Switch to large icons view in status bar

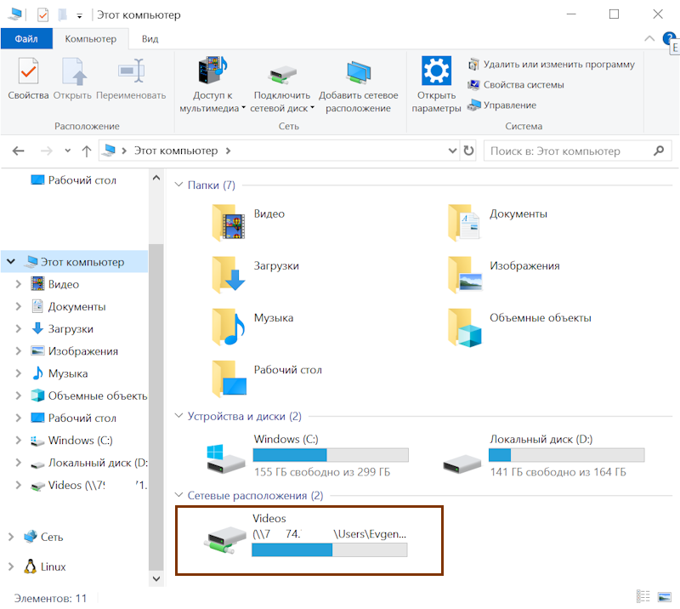pyautogui.click(x=666, y=597)
